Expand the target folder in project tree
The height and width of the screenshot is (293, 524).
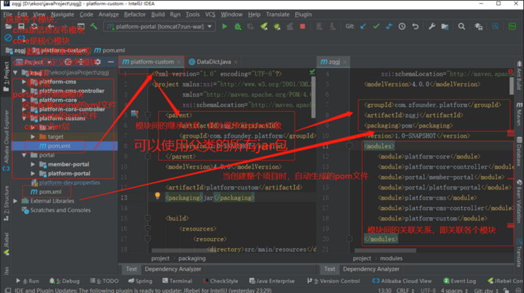(33, 137)
